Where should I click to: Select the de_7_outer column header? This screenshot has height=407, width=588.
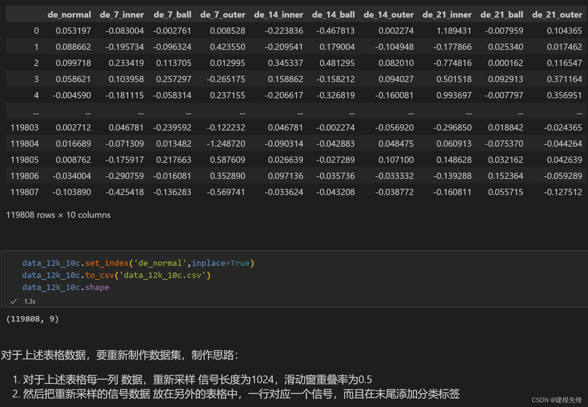pyautogui.click(x=222, y=14)
